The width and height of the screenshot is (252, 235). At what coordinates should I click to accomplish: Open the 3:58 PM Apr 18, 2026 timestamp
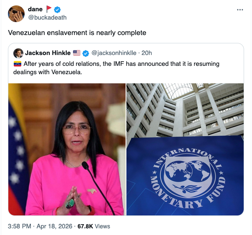tap(40, 226)
